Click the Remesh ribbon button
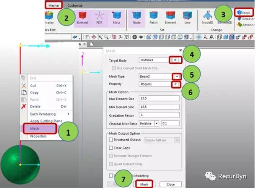255x188 pixels. click(245, 19)
